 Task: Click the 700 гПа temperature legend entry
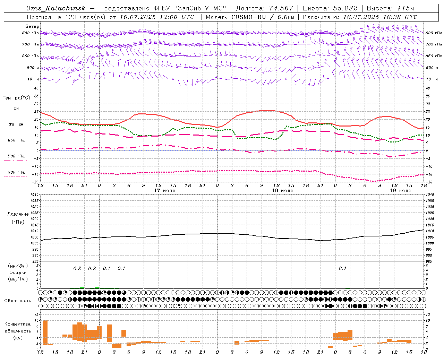tap(16, 156)
